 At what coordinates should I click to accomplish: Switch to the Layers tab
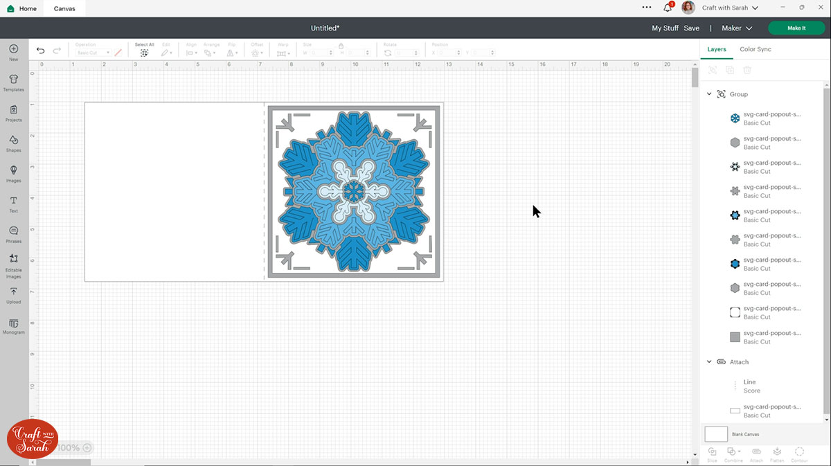tap(717, 49)
